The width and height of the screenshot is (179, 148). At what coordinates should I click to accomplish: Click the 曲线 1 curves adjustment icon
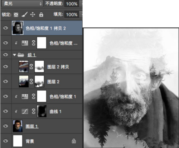(x=25, y=111)
